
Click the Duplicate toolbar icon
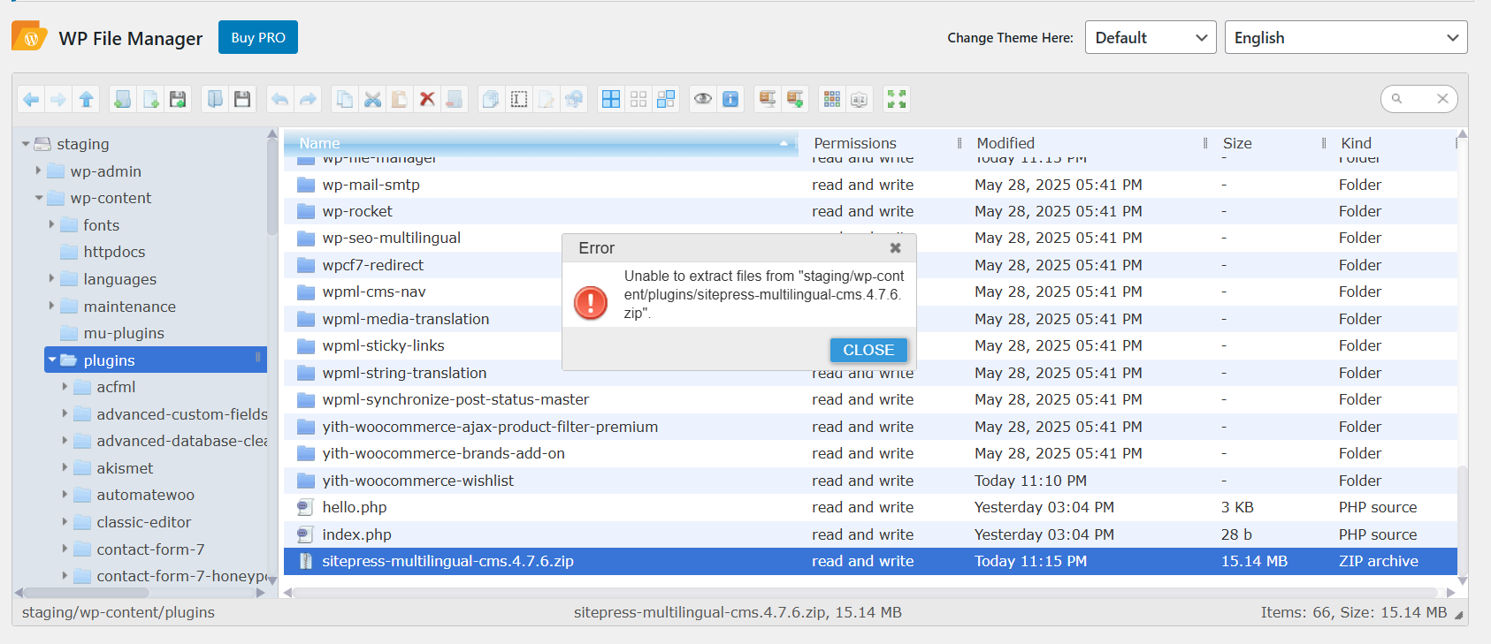coord(491,99)
